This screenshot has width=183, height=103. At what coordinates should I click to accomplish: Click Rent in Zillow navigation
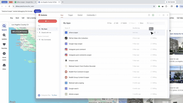tap(17, 18)
